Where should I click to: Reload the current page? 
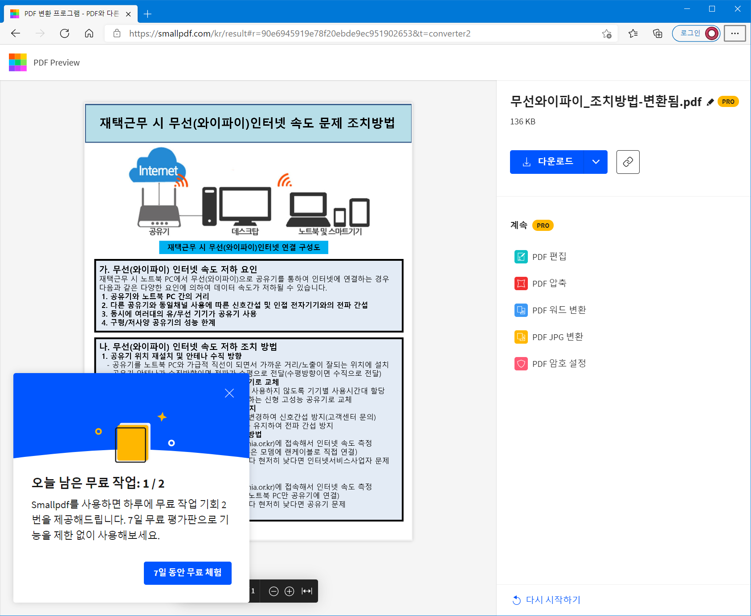(65, 33)
